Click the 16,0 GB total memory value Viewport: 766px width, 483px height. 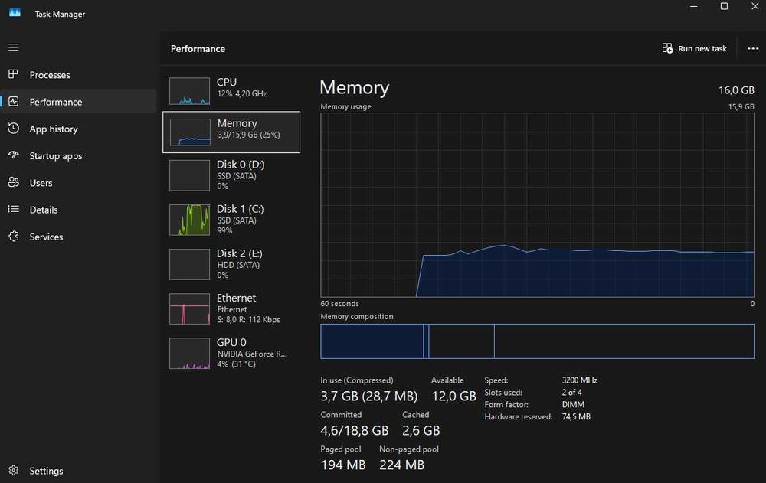point(735,90)
